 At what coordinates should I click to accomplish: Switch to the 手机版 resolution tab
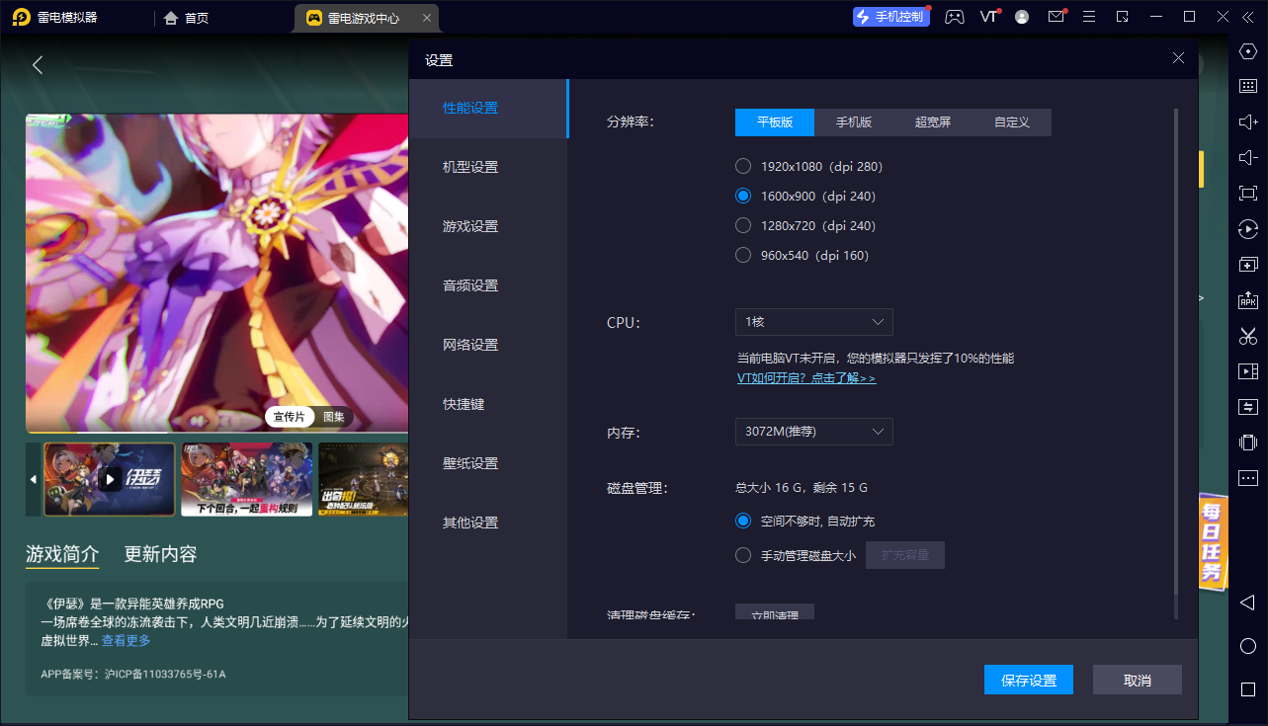(854, 121)
